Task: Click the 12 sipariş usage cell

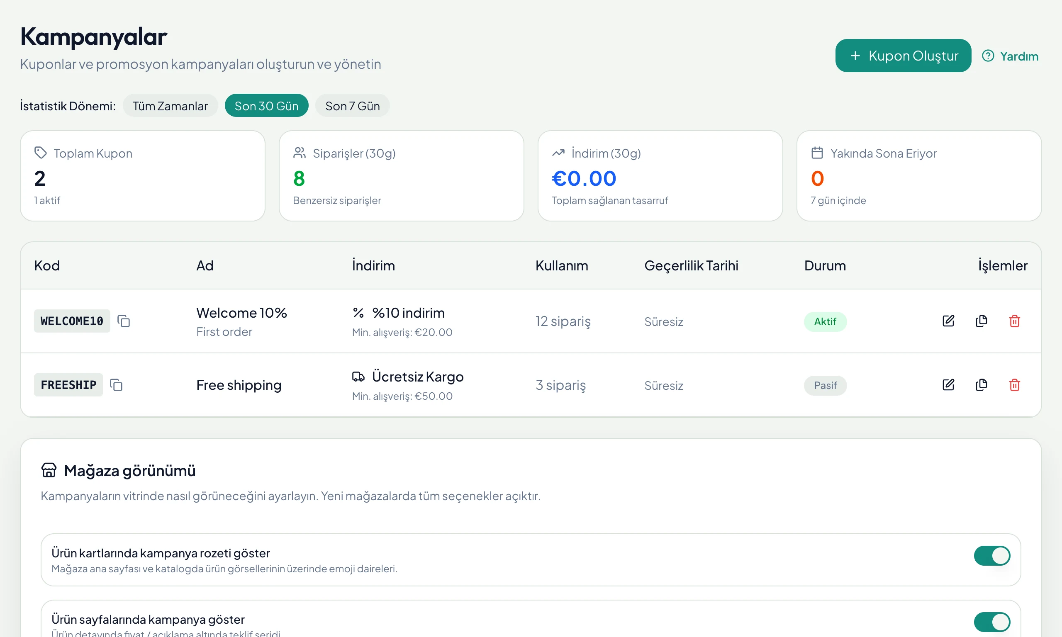Action: [563, 321]
